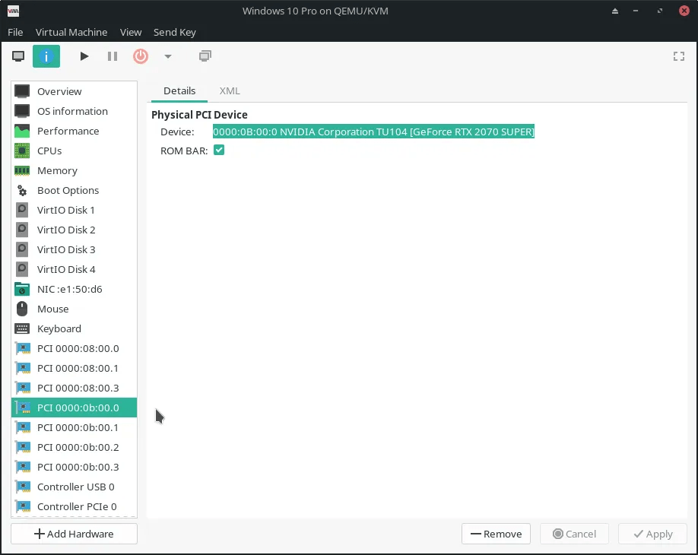Select VirtIO Disk 2

coord(74,230)
